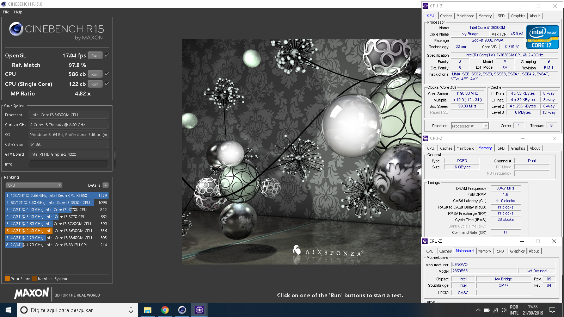This screenshot has width=564, height=317.
Task: Open SPD tab in middle CPU-Z window
Action: coord(501,148)
